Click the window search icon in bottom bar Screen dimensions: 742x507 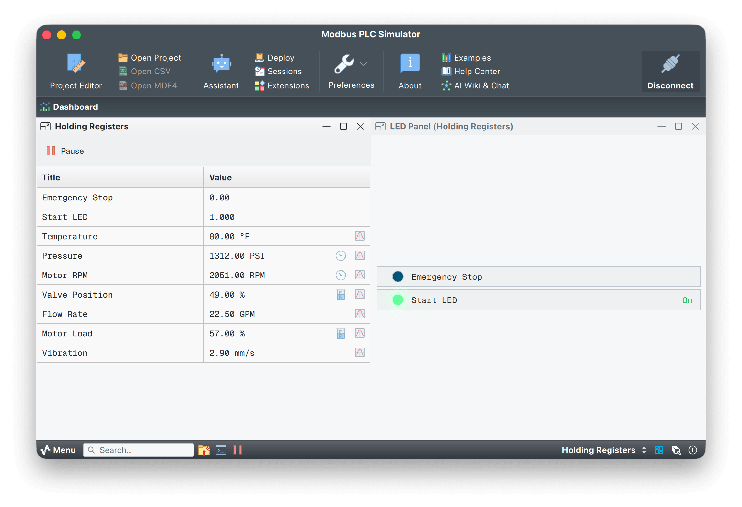(676, 450)
